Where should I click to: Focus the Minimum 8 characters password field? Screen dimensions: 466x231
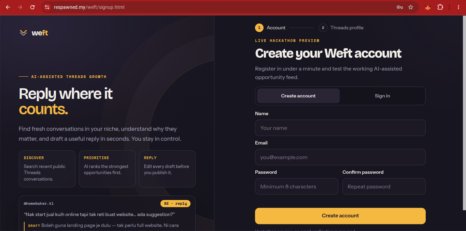[x=297, y=186]
